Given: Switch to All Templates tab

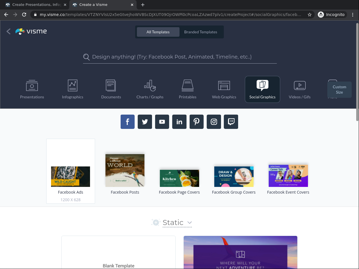Looking at the screenshot, I should pyautogui.click(x=158, y=32).
